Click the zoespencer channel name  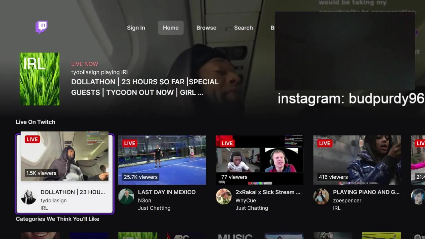tap(347, 200)
